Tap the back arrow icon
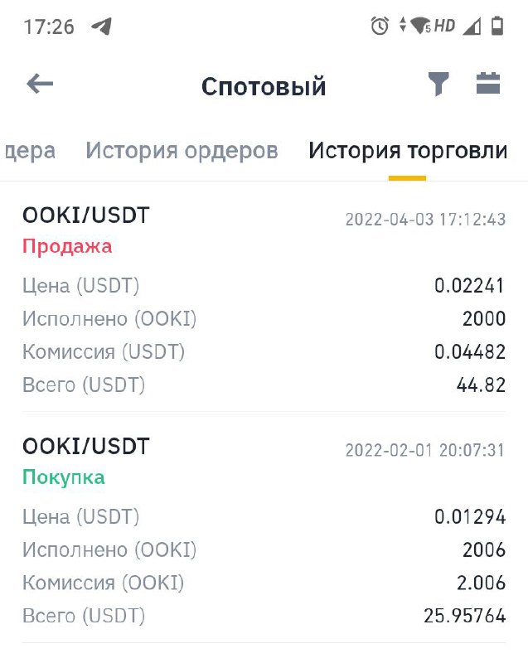This screenshot has width=528, height=663. pos(40,84)
